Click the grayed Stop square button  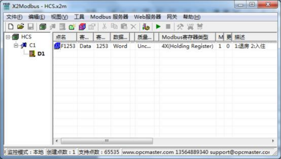pyautogui.click(x=168, y=27)
